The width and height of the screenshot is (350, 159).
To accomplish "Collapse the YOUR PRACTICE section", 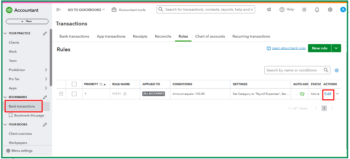I will tap(5, 33).
